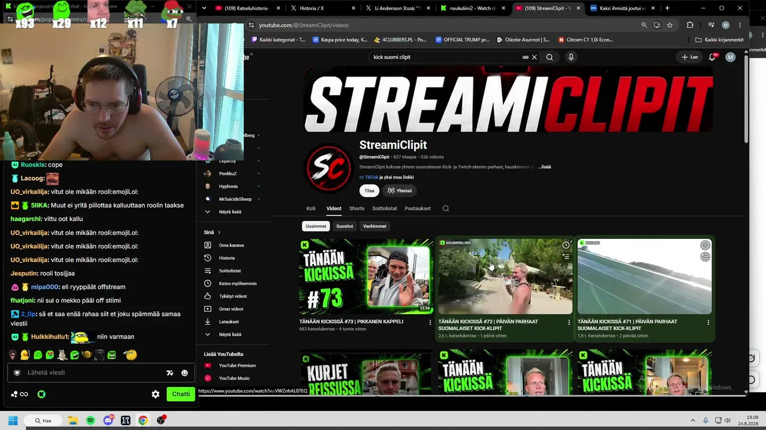Image resolution: width=766 pixels, height=430 pixels.
Task: Open options menu for Tänään Kickissä #73
Action: (x=430, y=322)
